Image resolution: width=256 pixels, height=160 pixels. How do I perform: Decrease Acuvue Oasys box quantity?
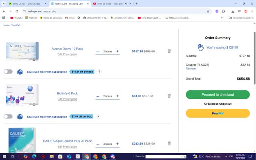click(x=98, y=52)
